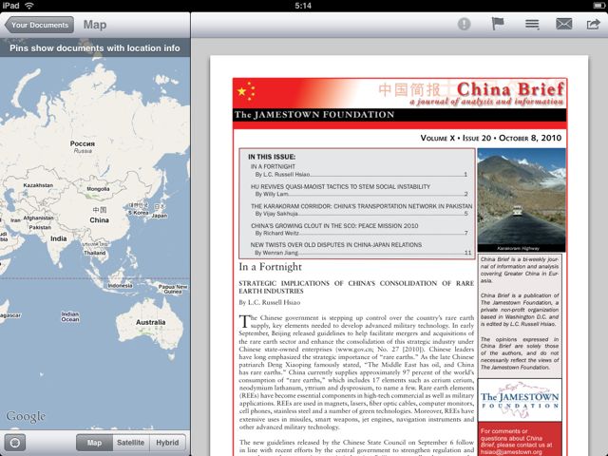
Task: Select 'In a Fortnight' contents entry
Action: click(x=359, y=170)
